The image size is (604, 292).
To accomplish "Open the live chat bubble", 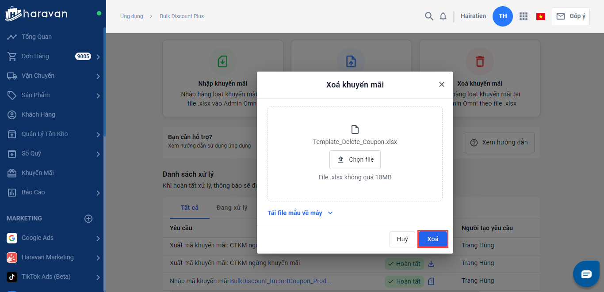I will coord(586,274).
